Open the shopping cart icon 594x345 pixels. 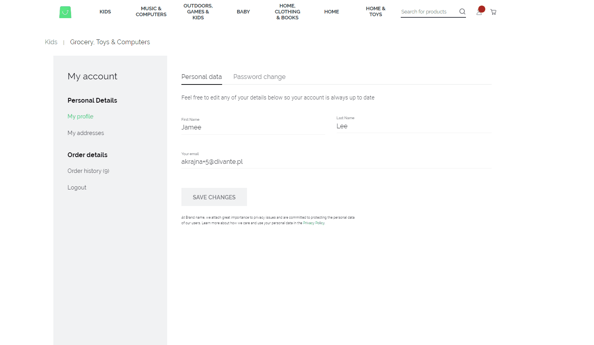click(x=493, y=12)
